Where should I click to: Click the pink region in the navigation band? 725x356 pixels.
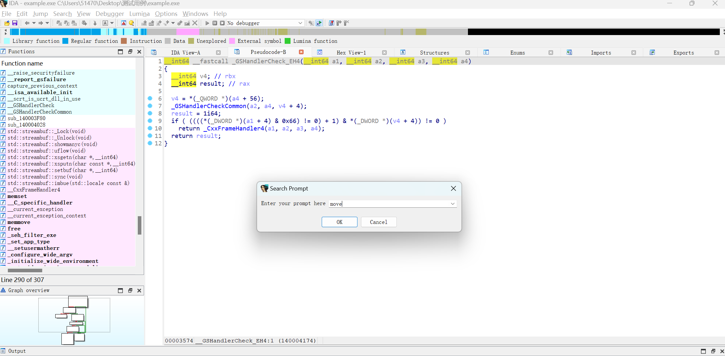click(188, 32)
